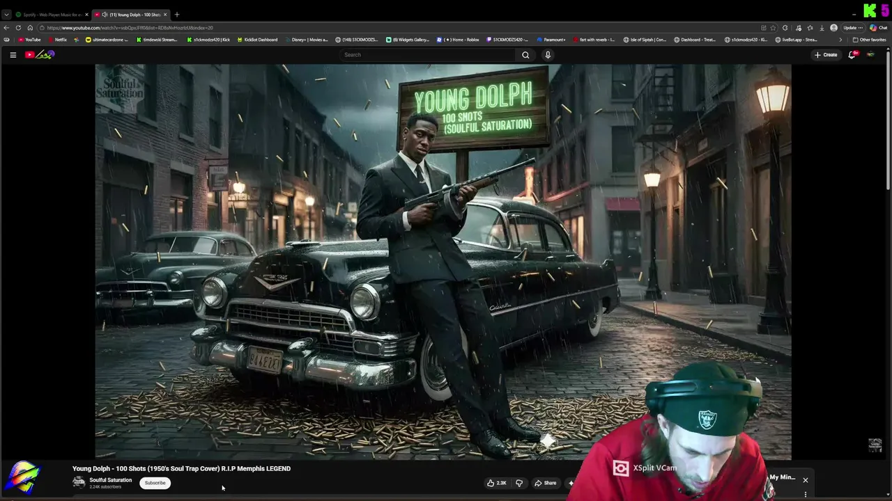Open the browser extensions refresh-style icon
The image size is (892, 501).
click(785, 28)
